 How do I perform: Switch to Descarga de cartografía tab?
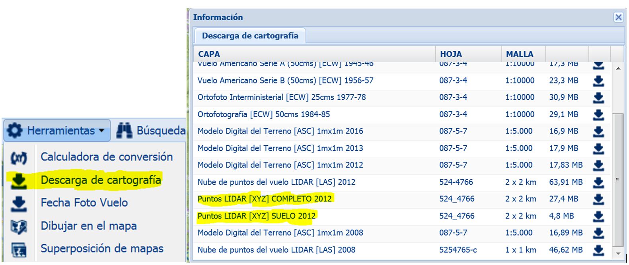(250, 36)
